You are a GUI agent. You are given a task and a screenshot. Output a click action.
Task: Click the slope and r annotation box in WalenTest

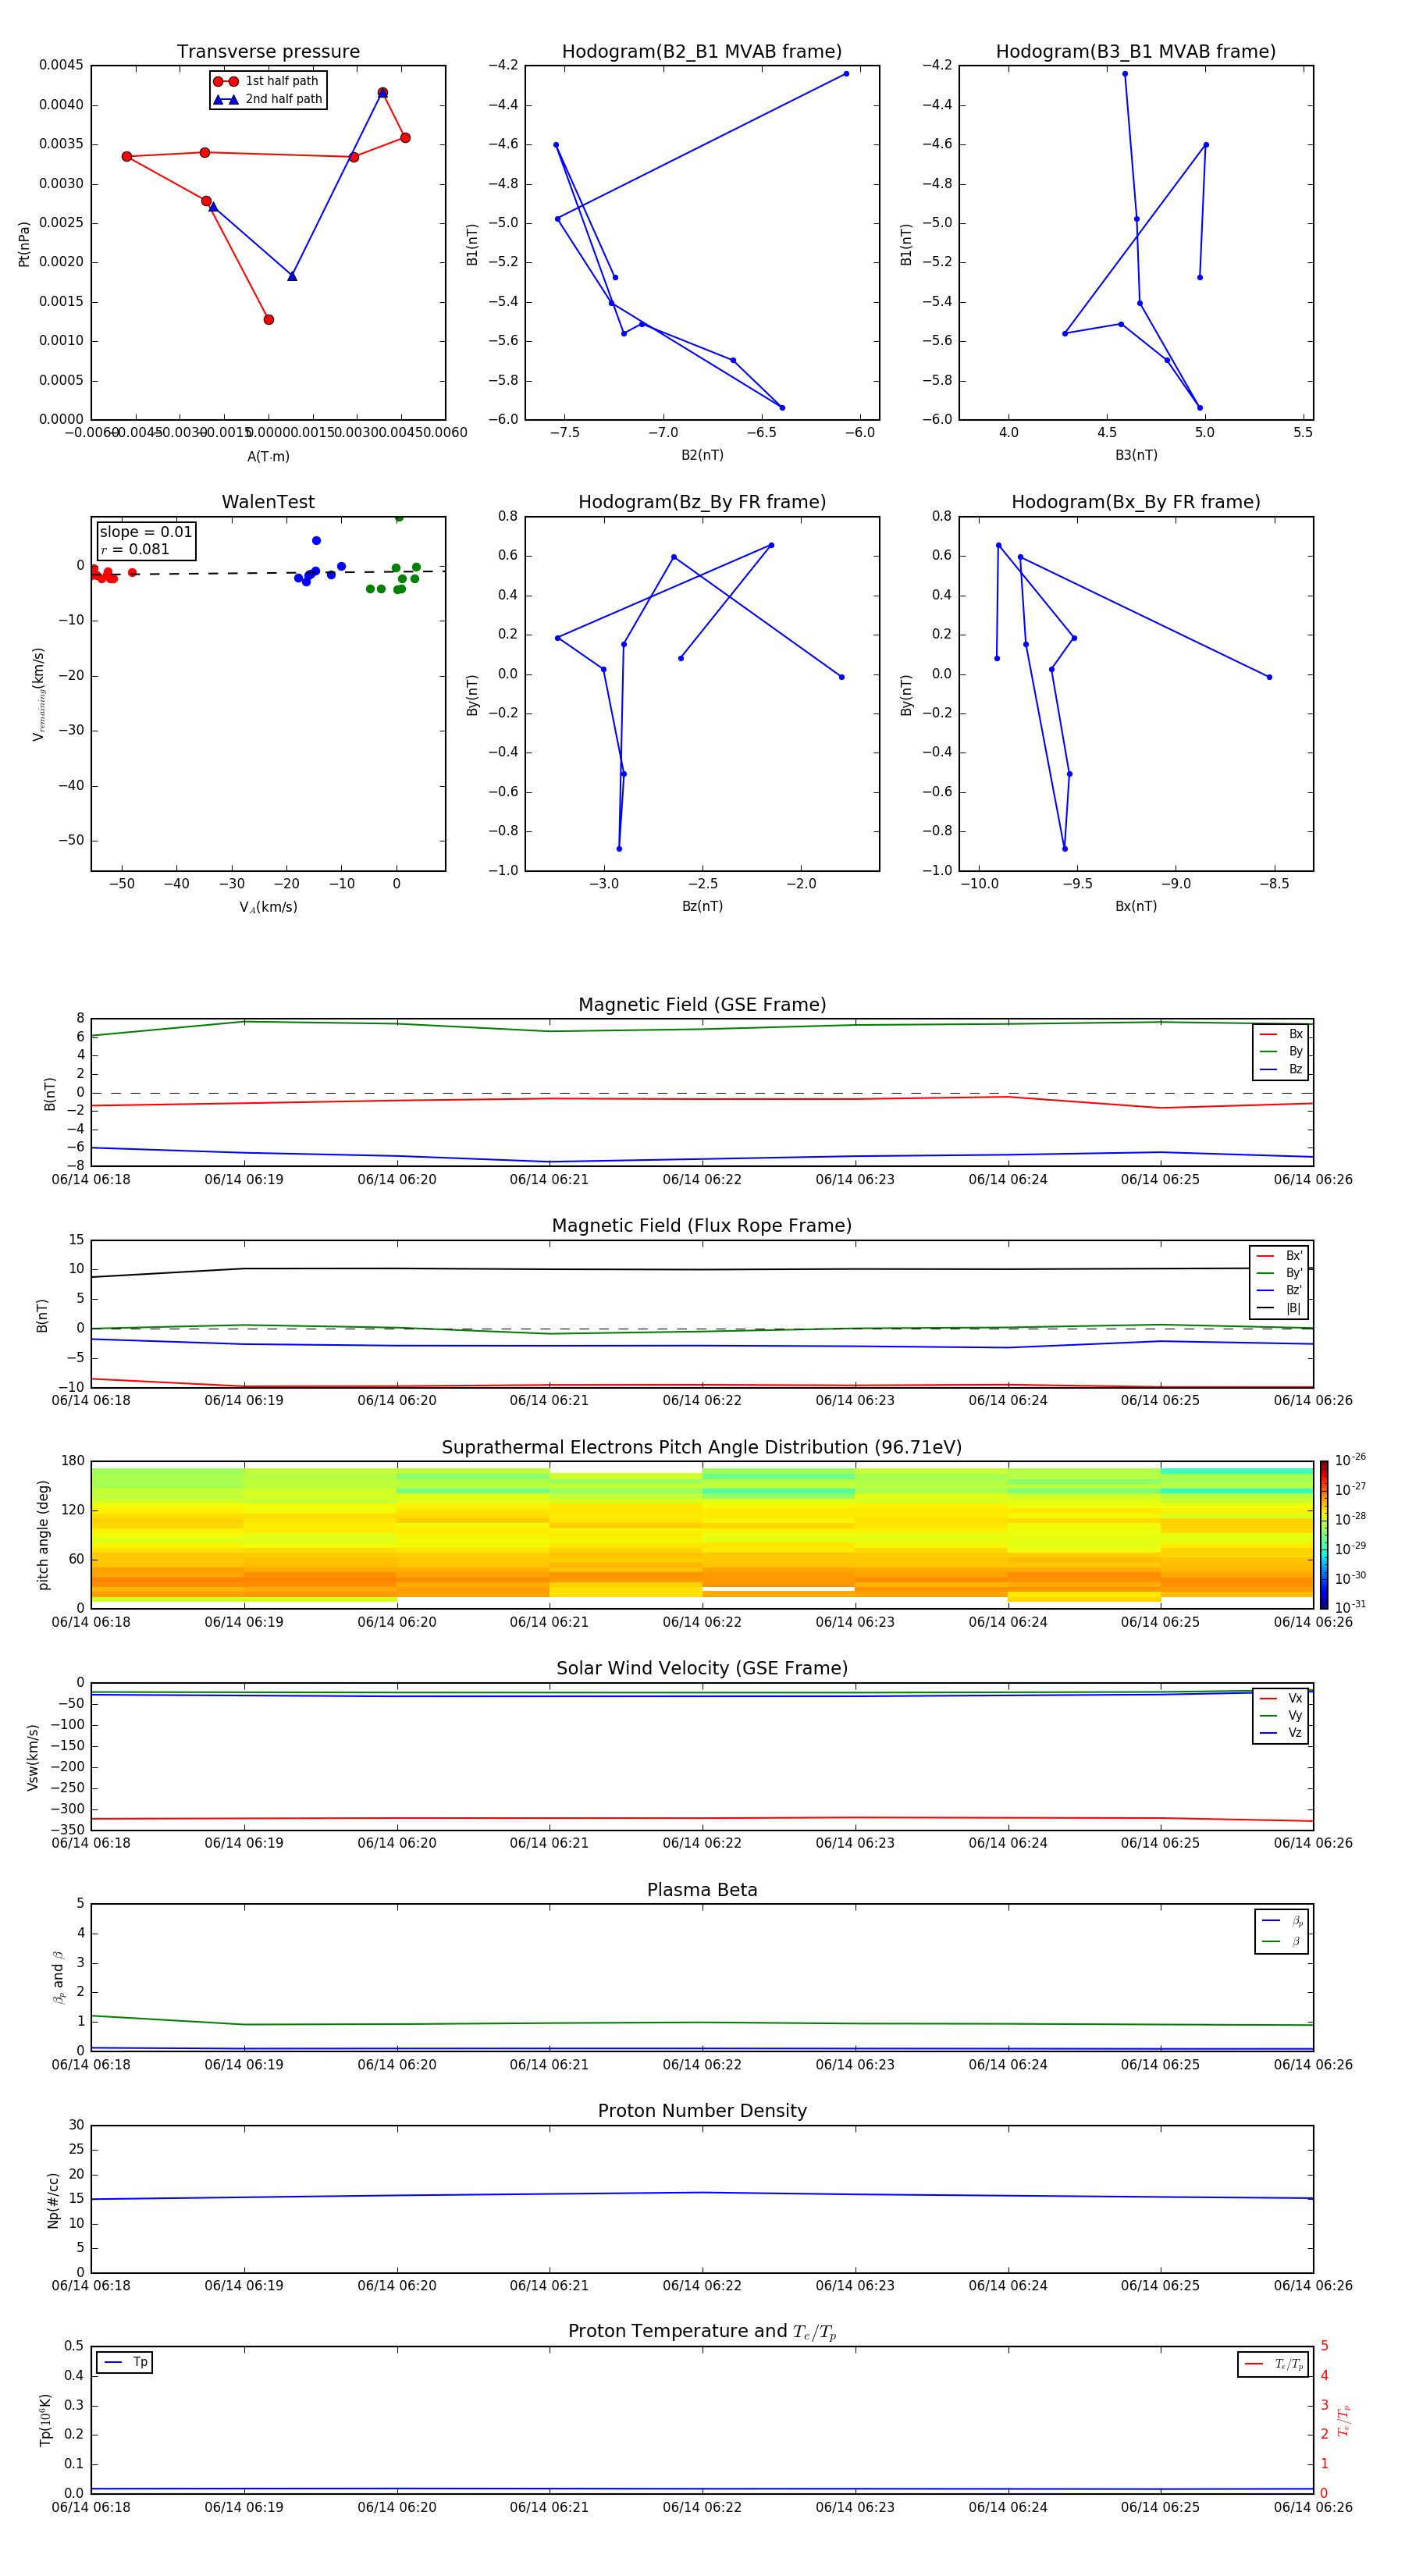click(146, 541)
